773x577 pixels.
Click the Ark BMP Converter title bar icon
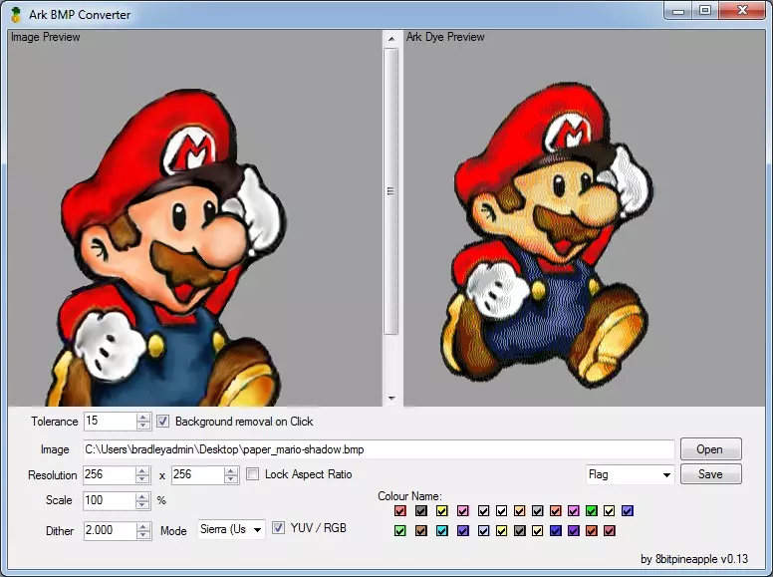pos(15,15)
